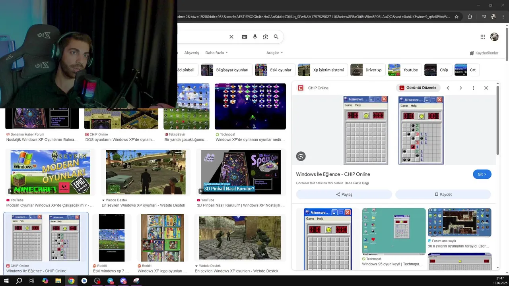Visit the source with Git button
The height and width of the screenshot is (286, 509).
coord(482,174)
